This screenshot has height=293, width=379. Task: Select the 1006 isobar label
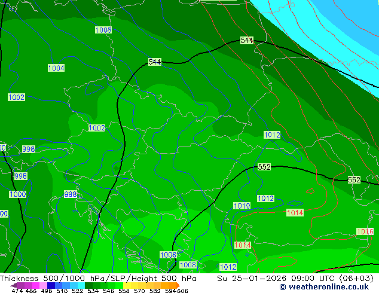168,255
